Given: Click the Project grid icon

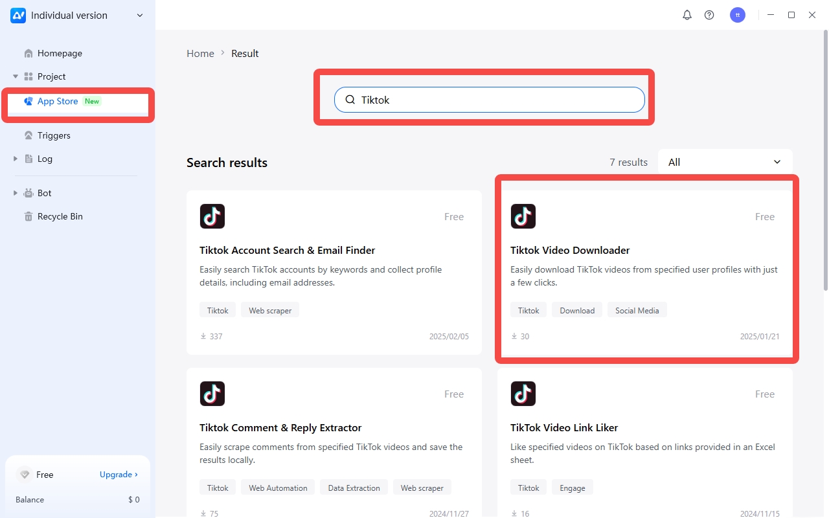Looking at the screenshot, I should (28, 76).
